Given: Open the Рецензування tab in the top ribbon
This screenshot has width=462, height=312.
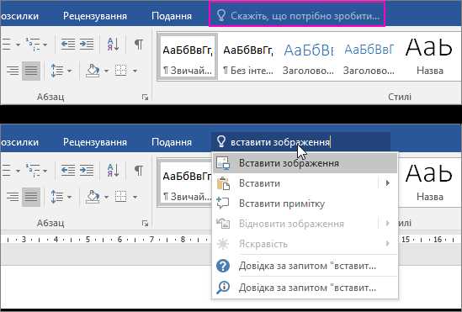Looking at the screenshot, I should (95, 16).
